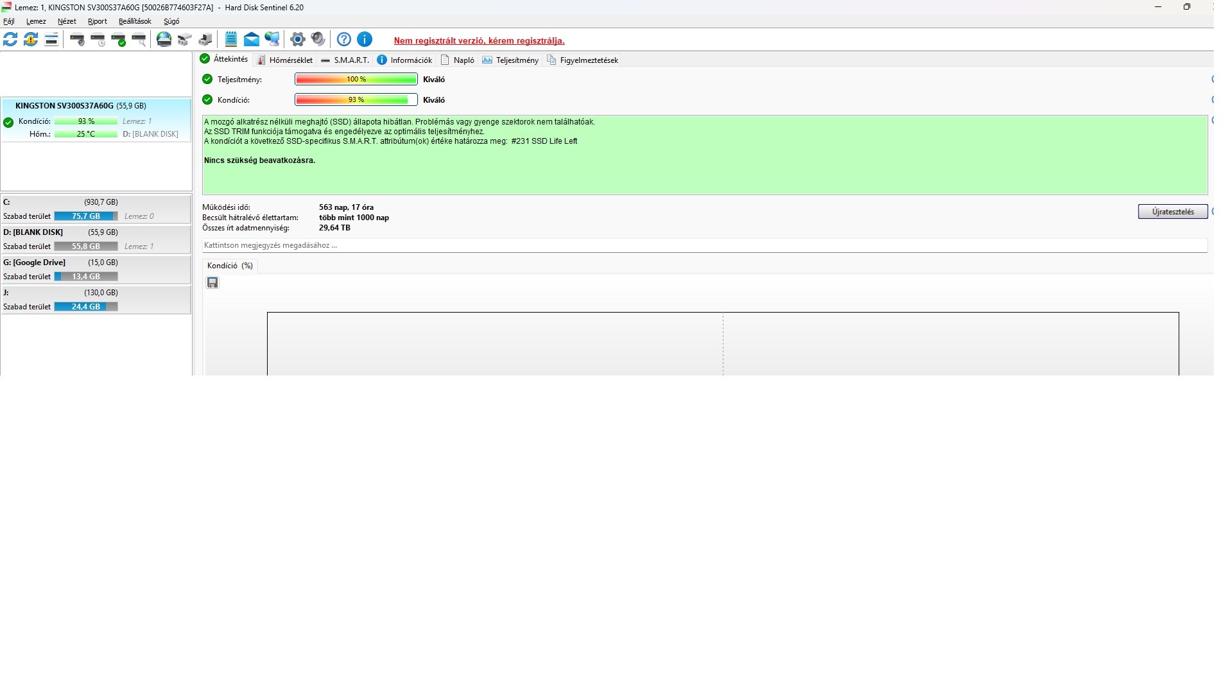Screen dimensions: 1226x690
Task: Click the '#231 SSD Life Left' attribute text
Action: [x=544, y=141]
